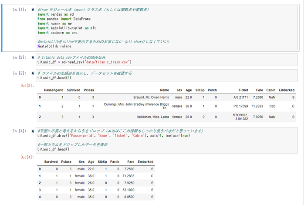This screenshot has width=304, height=205.
Task: Click Cabin column header in Out[3] table
Action: click(x=271, y=90)
